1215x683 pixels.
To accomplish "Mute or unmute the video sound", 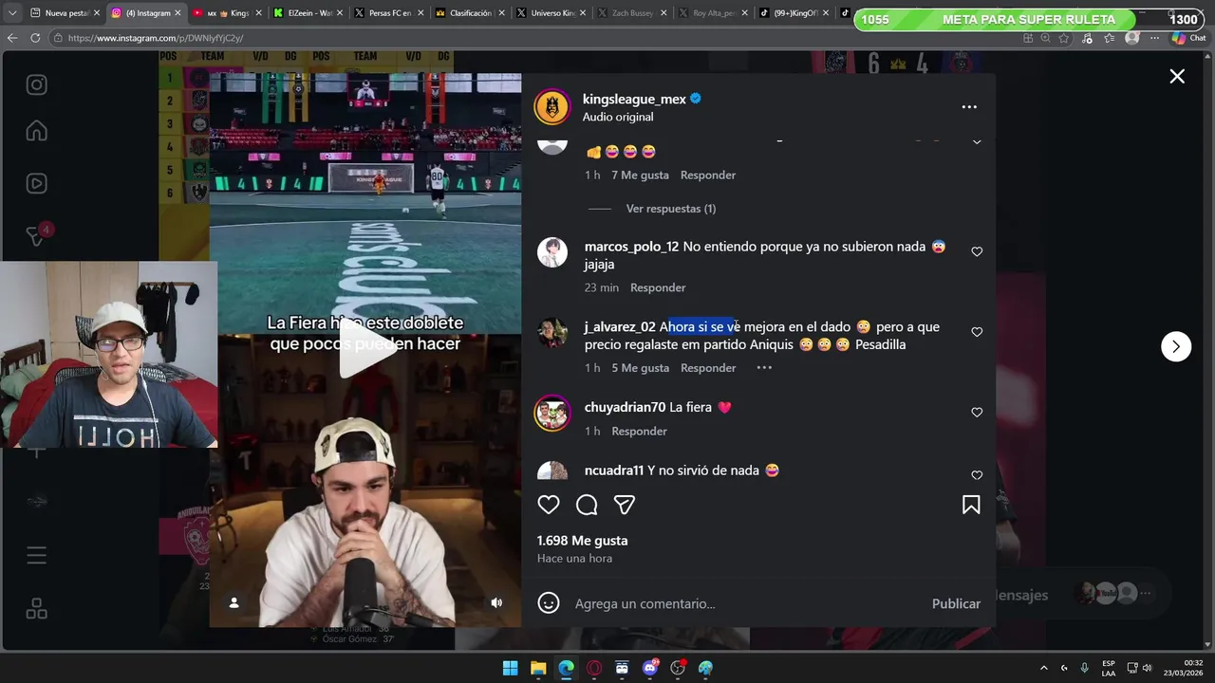I will (x=496, y=602).
